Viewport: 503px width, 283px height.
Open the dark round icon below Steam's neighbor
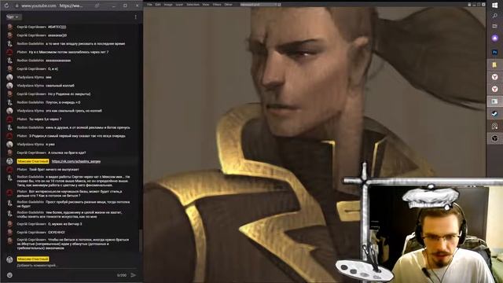(x=494, y=138)
